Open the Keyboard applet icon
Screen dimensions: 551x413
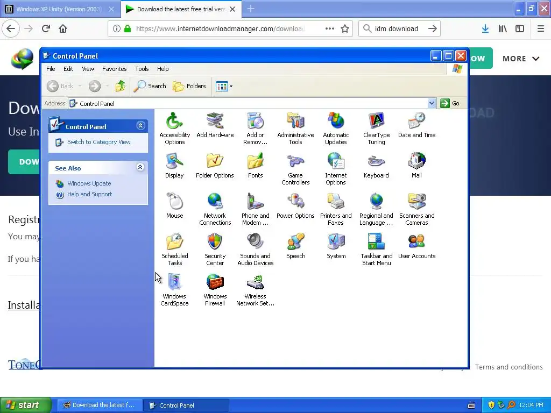pyautogui.click(x=376, y=166)
